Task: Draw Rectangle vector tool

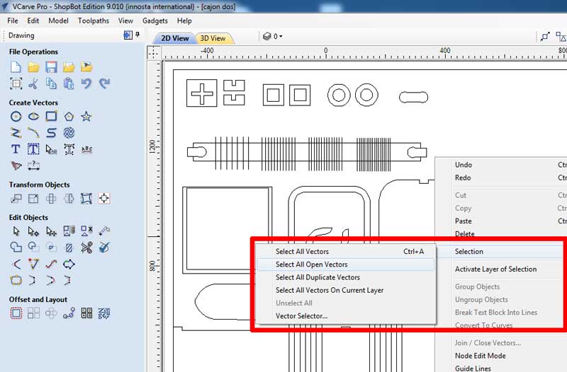Action: [x=51, y=116]
